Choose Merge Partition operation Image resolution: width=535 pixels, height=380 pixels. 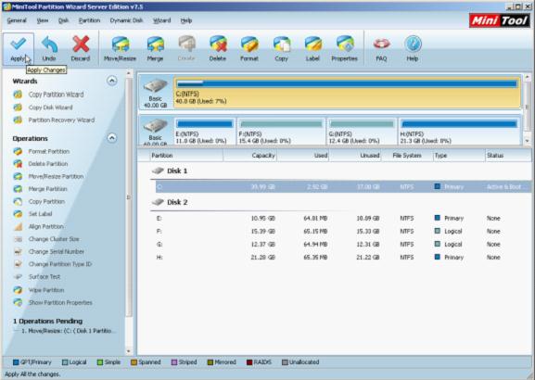point(48,189)
